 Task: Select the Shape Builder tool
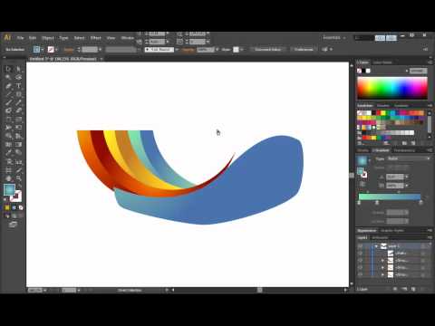click(x=8, y=136)
